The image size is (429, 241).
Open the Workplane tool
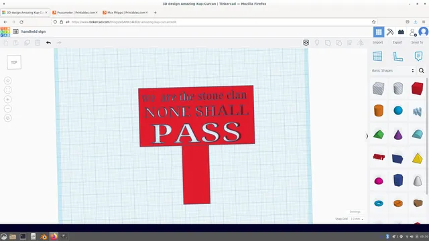pyautogui.click(x=377, y=56)
